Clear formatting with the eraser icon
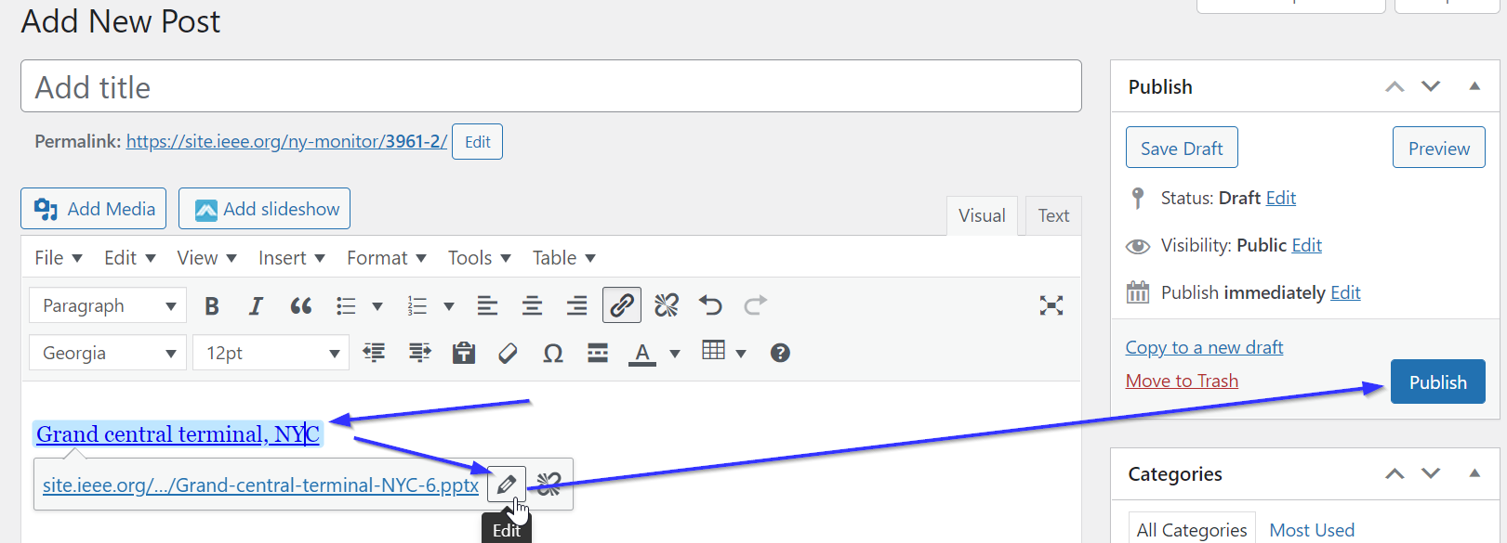 click(508, 353)
